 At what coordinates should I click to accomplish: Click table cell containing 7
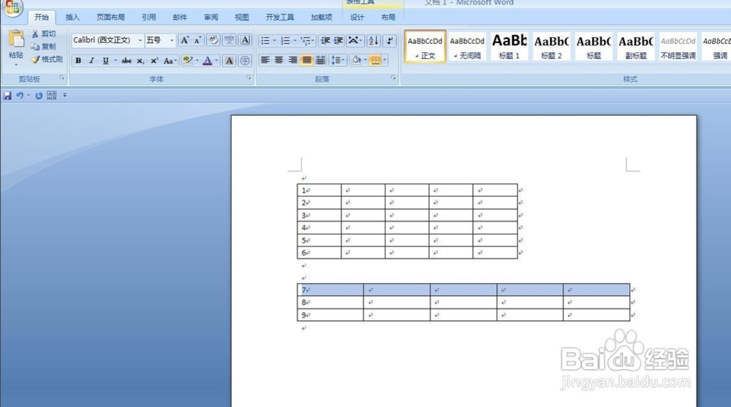point(330,290)
